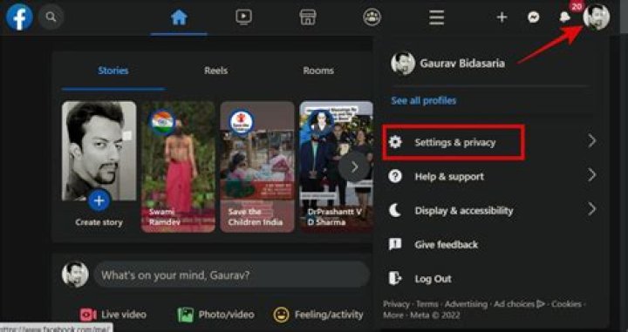628x332 pixels.
Task: Open the Groups icon in top bar
Action: (x=372, y=17)
